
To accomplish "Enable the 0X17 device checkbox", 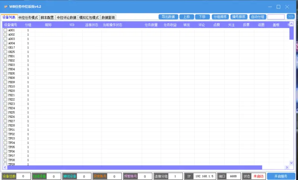I will [x=5, y=48].
